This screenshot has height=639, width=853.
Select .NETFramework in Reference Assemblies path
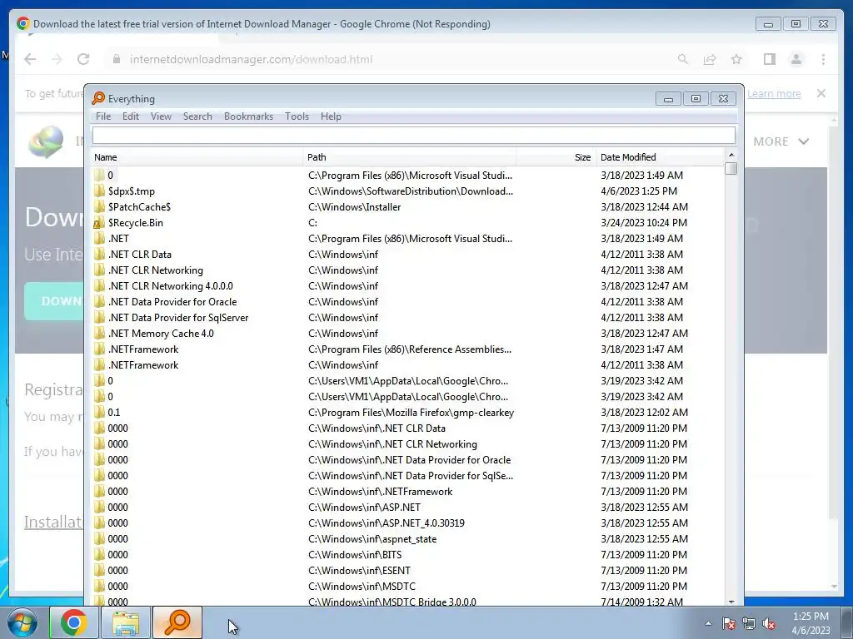[x=143, y=349]
